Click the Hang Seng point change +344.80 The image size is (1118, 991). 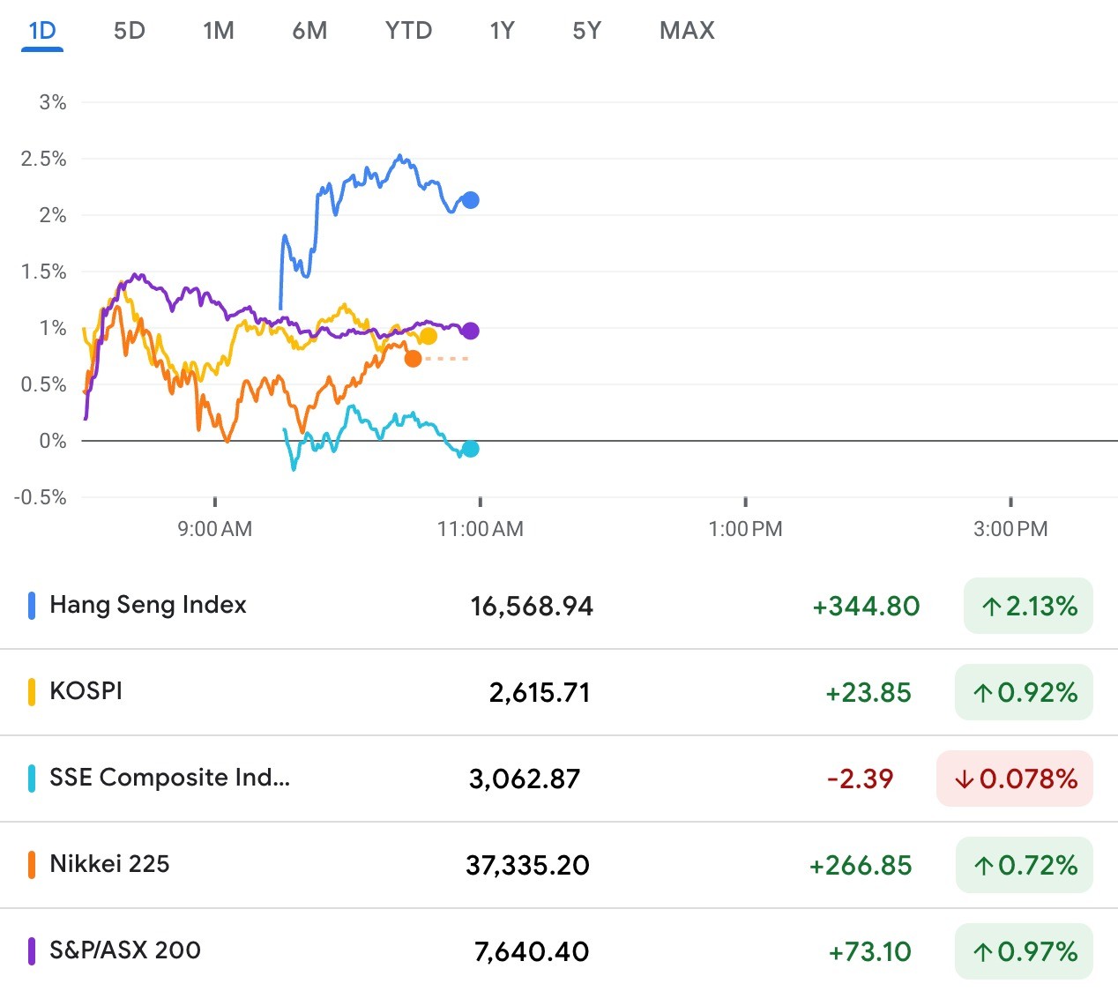(x=866, y=607)
